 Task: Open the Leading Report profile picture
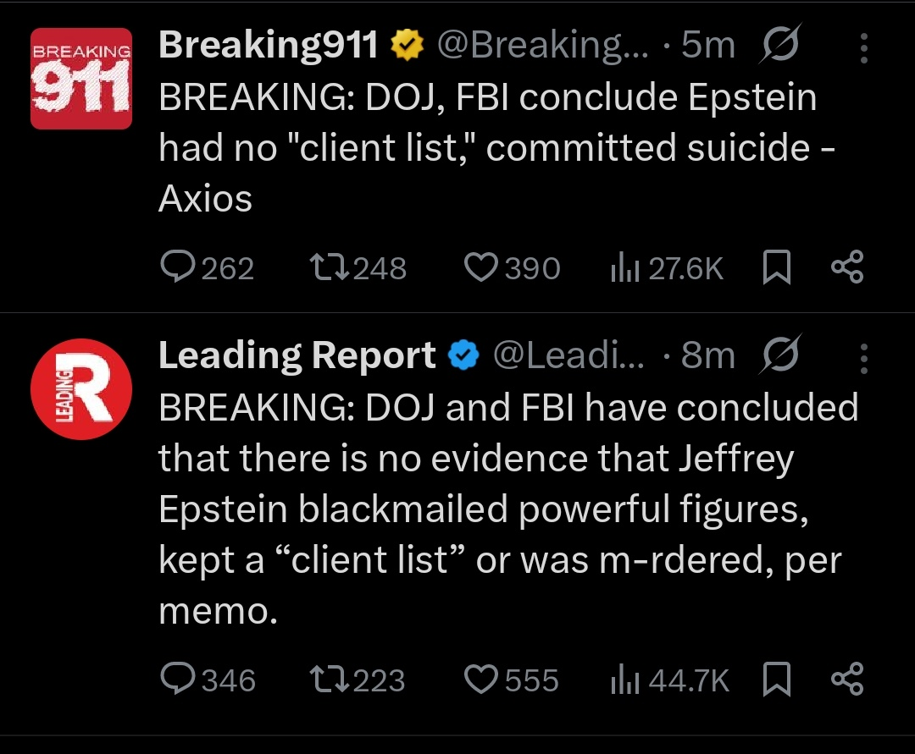pyautogui.click(x=81, y=389)
